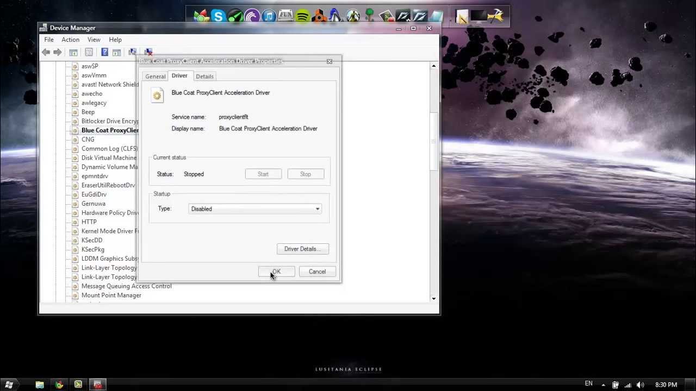Viewport: 696px width, 391px height.
Task: Close the driver Properties dialog
Action: click(x=330, y=61)
